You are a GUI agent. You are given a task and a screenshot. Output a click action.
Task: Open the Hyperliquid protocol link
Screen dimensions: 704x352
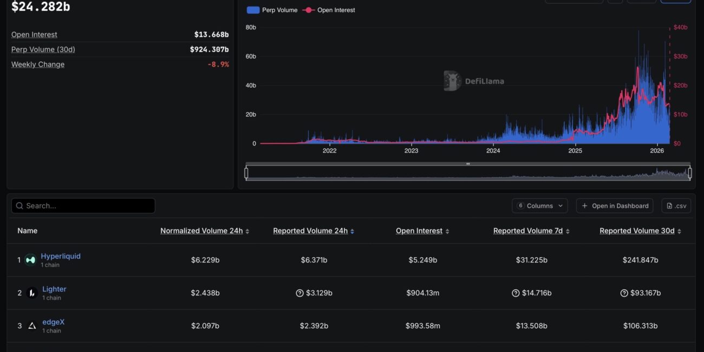(x=61, y=256)
